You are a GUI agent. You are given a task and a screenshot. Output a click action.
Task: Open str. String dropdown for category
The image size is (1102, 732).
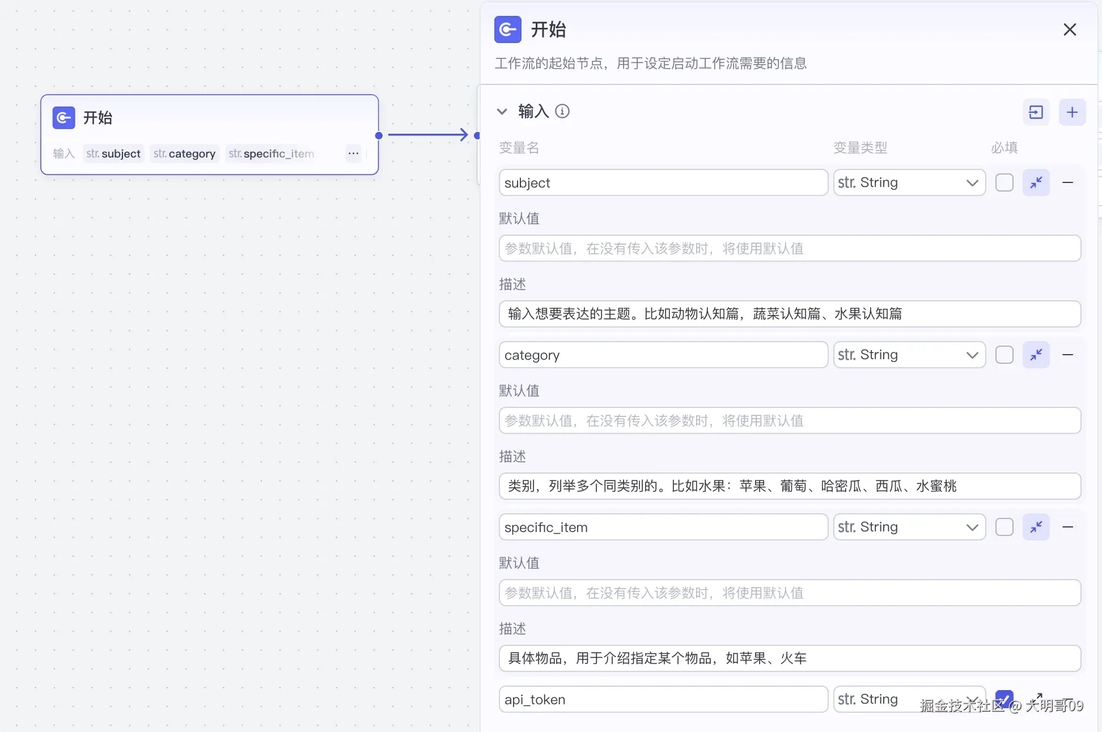point(909,355)
